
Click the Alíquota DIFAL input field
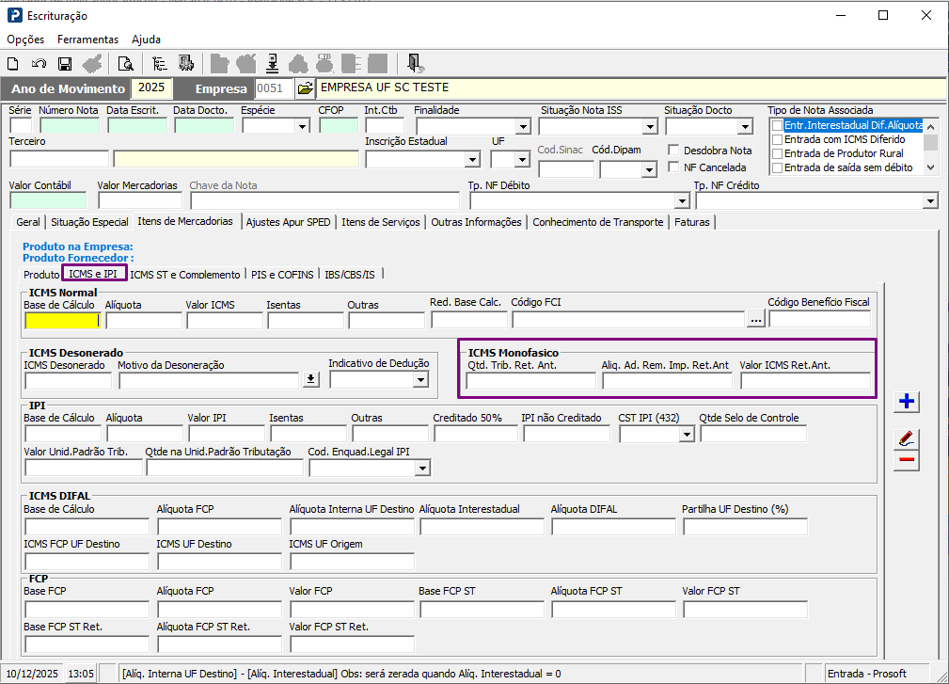pos(614,527)
